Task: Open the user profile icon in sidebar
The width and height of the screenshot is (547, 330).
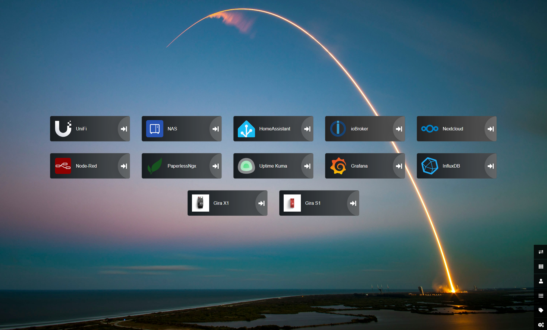Action: [541, 281]
